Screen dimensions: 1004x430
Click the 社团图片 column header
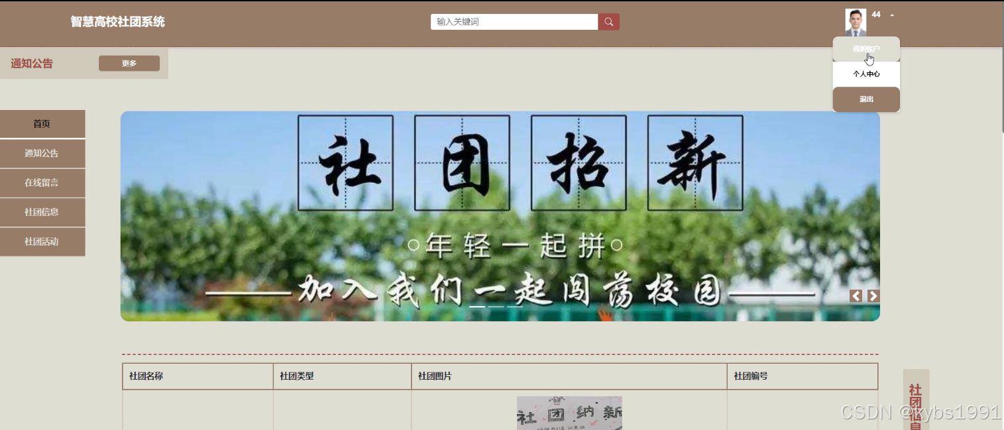click(569, 376)
